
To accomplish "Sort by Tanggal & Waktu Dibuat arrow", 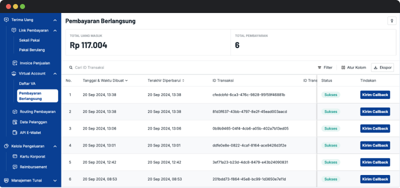I will pos(126,80).
